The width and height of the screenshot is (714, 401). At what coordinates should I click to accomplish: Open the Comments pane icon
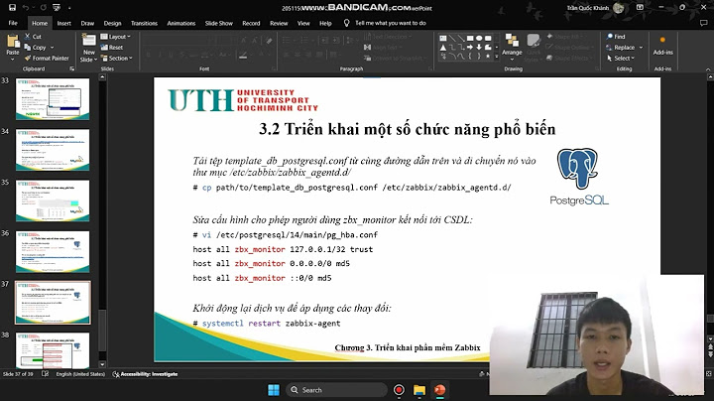(703, 23)
